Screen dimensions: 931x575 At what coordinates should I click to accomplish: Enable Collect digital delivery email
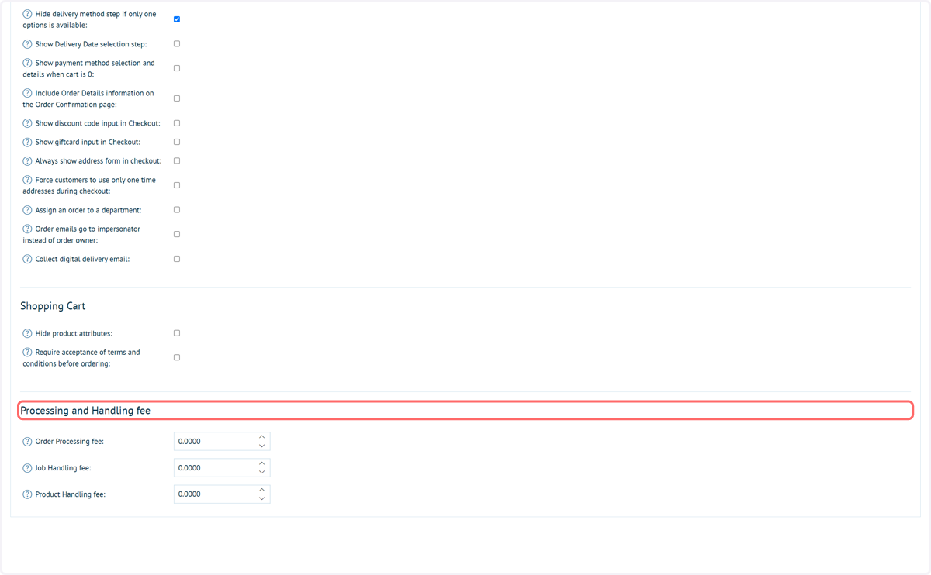pyautogui.click(x=177, y=259)
